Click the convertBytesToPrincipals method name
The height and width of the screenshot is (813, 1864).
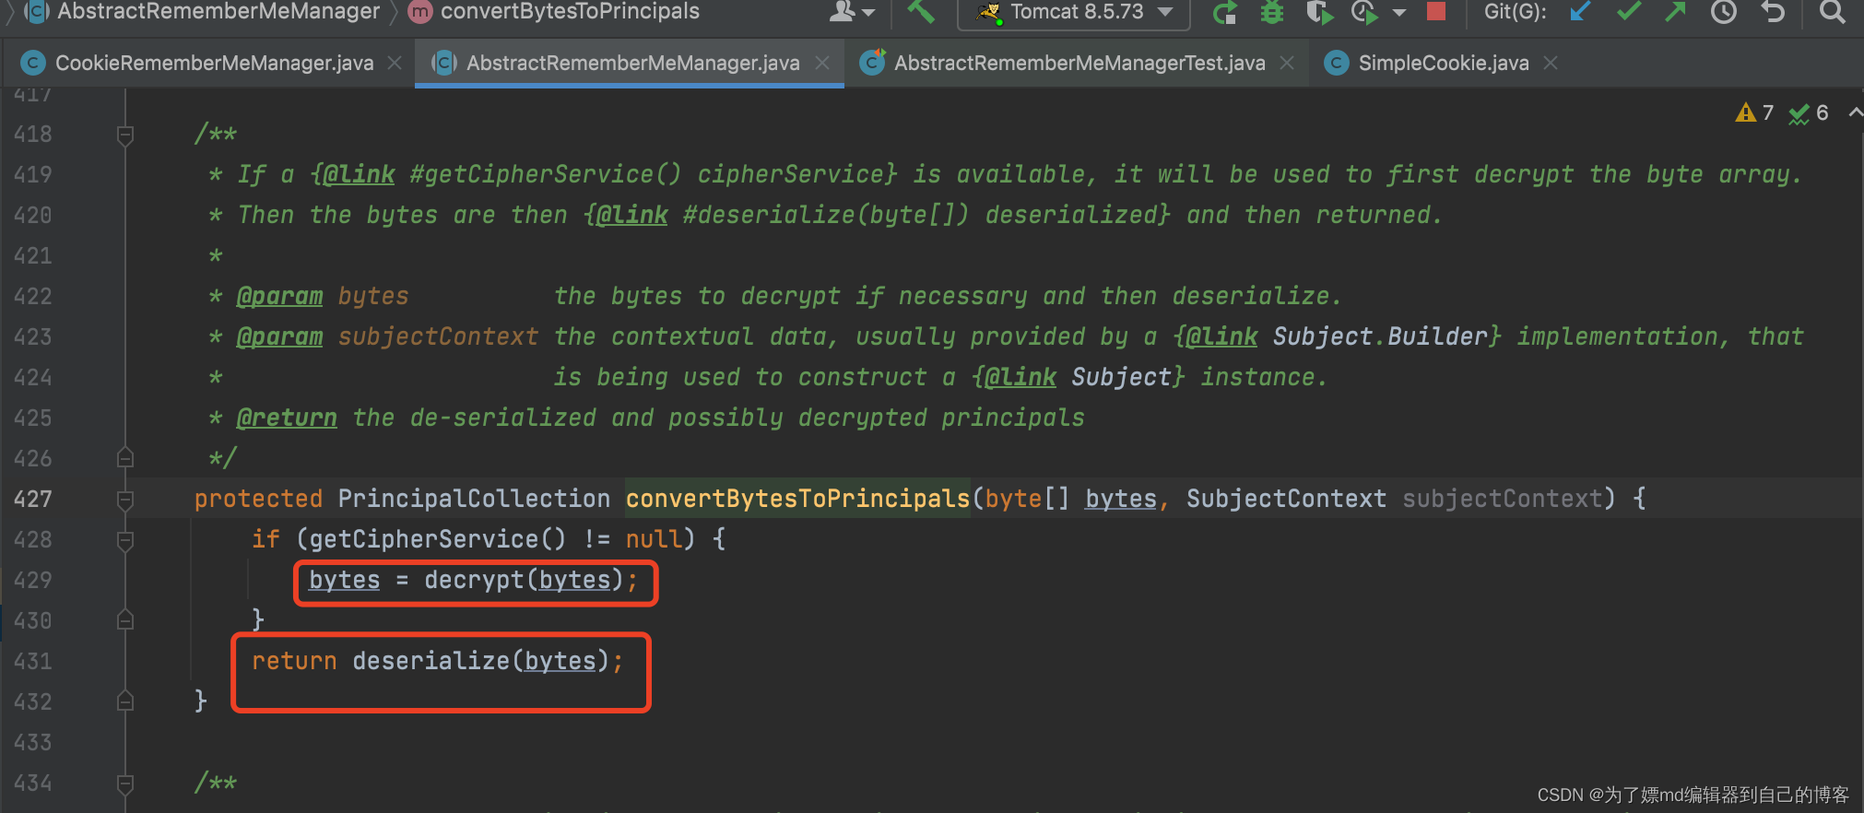click(x=797, y=499)
